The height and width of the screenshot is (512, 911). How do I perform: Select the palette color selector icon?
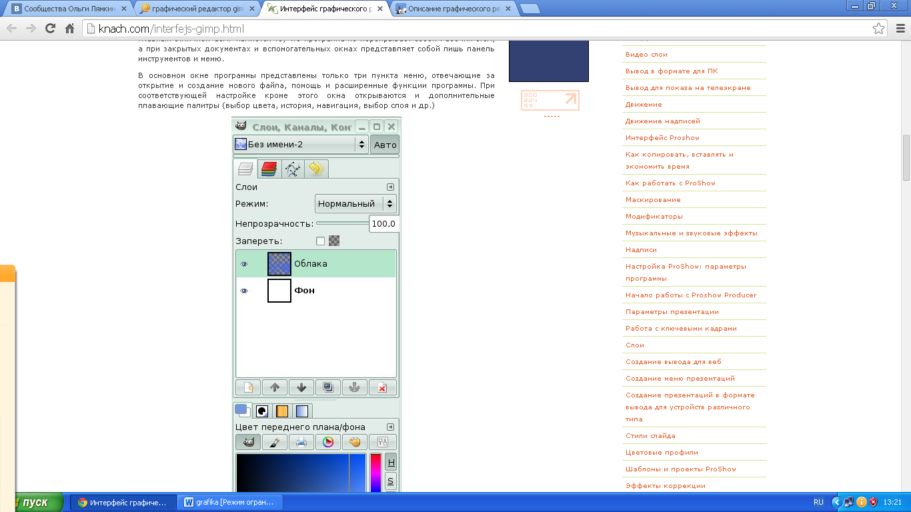355,442
